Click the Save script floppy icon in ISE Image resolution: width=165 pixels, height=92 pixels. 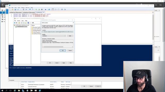(x=15, y=9)
